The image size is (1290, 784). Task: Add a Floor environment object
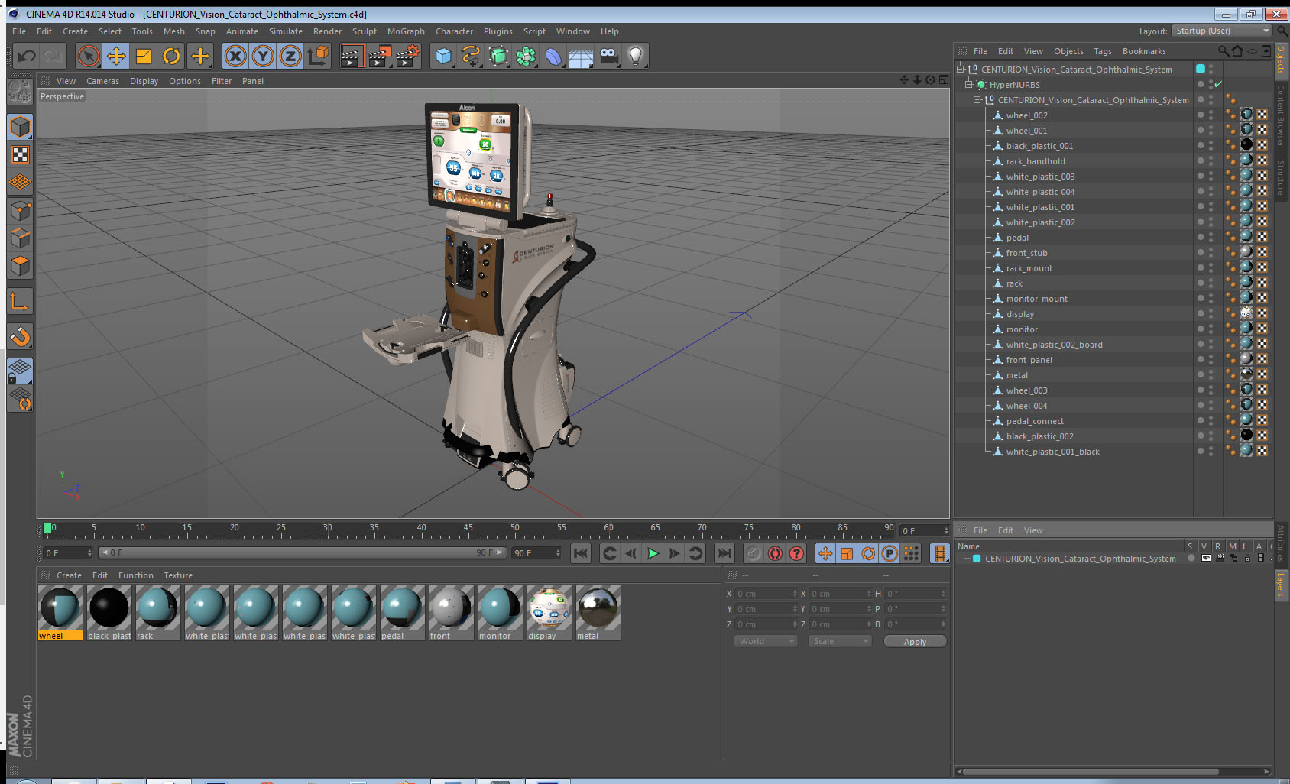(x=581, y=56)
